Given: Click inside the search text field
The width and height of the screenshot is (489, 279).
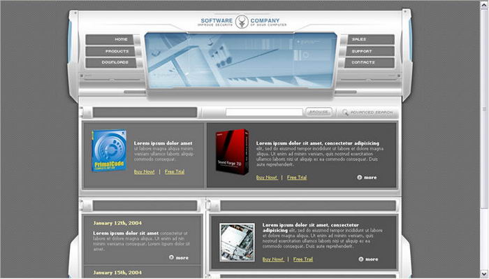Looking at the screenshot, I should click(264, 113).
